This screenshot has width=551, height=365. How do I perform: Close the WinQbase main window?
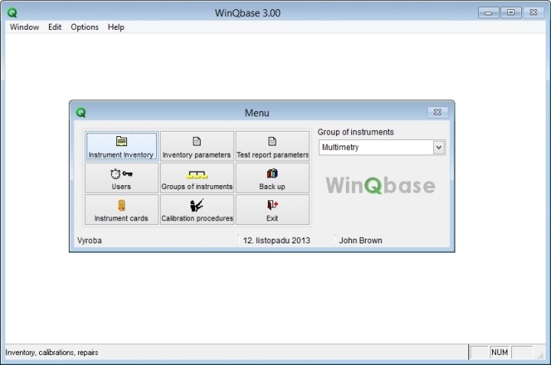(533, 13)
